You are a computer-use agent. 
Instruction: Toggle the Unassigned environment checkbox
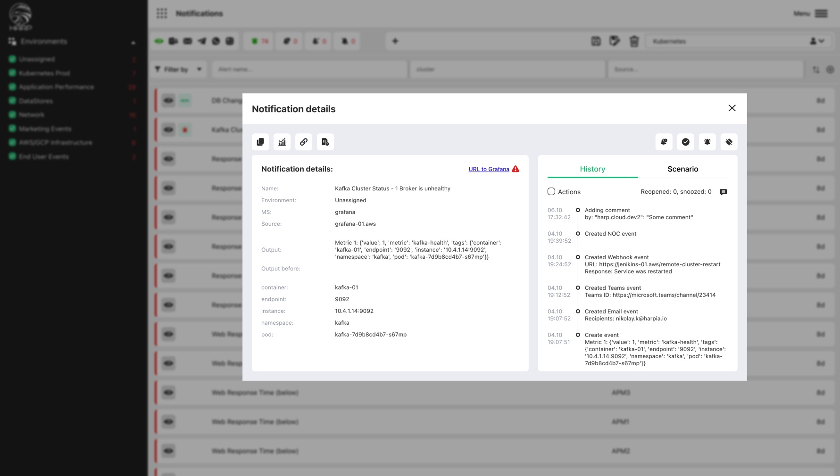coord(12,59)
